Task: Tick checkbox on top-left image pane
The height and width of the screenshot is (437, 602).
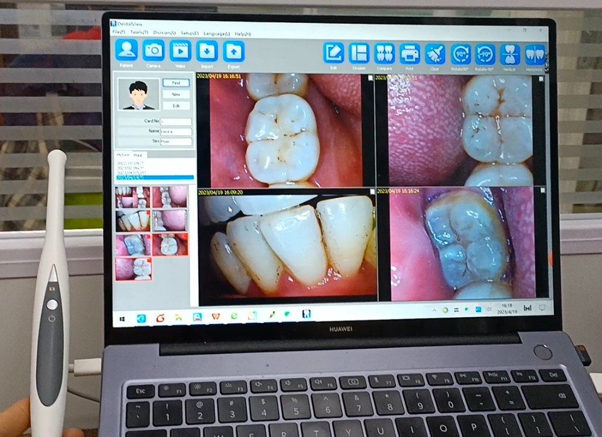Action: coord(370,79)
